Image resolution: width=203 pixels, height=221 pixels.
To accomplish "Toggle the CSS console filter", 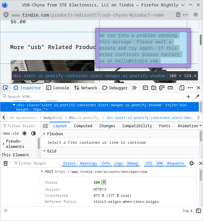I will pos(149,163).
